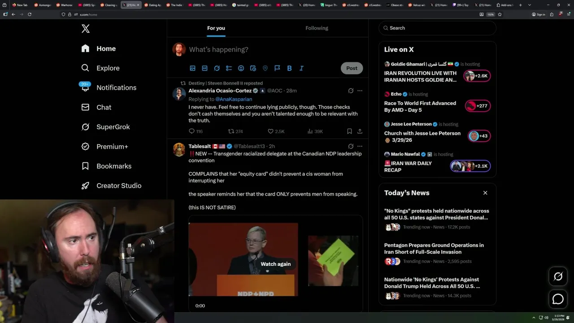Add a GIF to the post
Viewport: 574px width, 323px height.
[204, 68]
